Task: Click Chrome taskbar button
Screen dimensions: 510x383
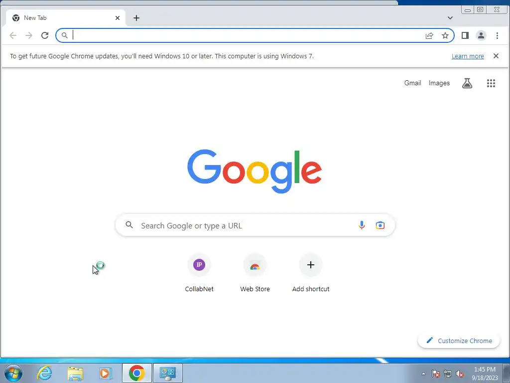Action: tap(137, 373)
